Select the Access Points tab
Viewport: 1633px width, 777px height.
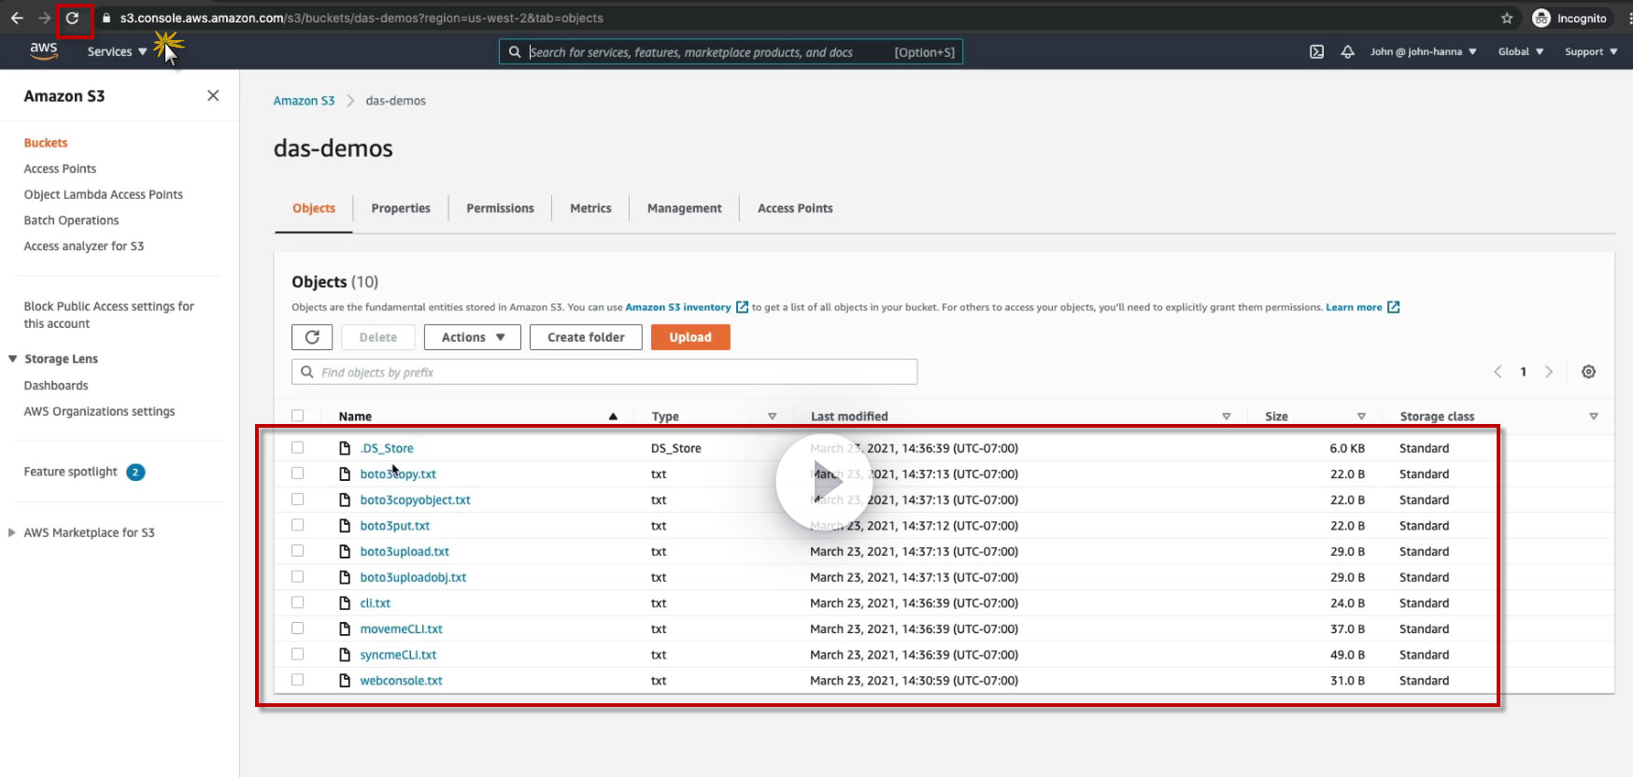(795, 208)
